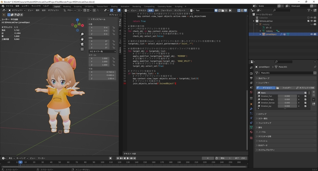
Task: Toggle pin icon in properties header
Action: 315,67
